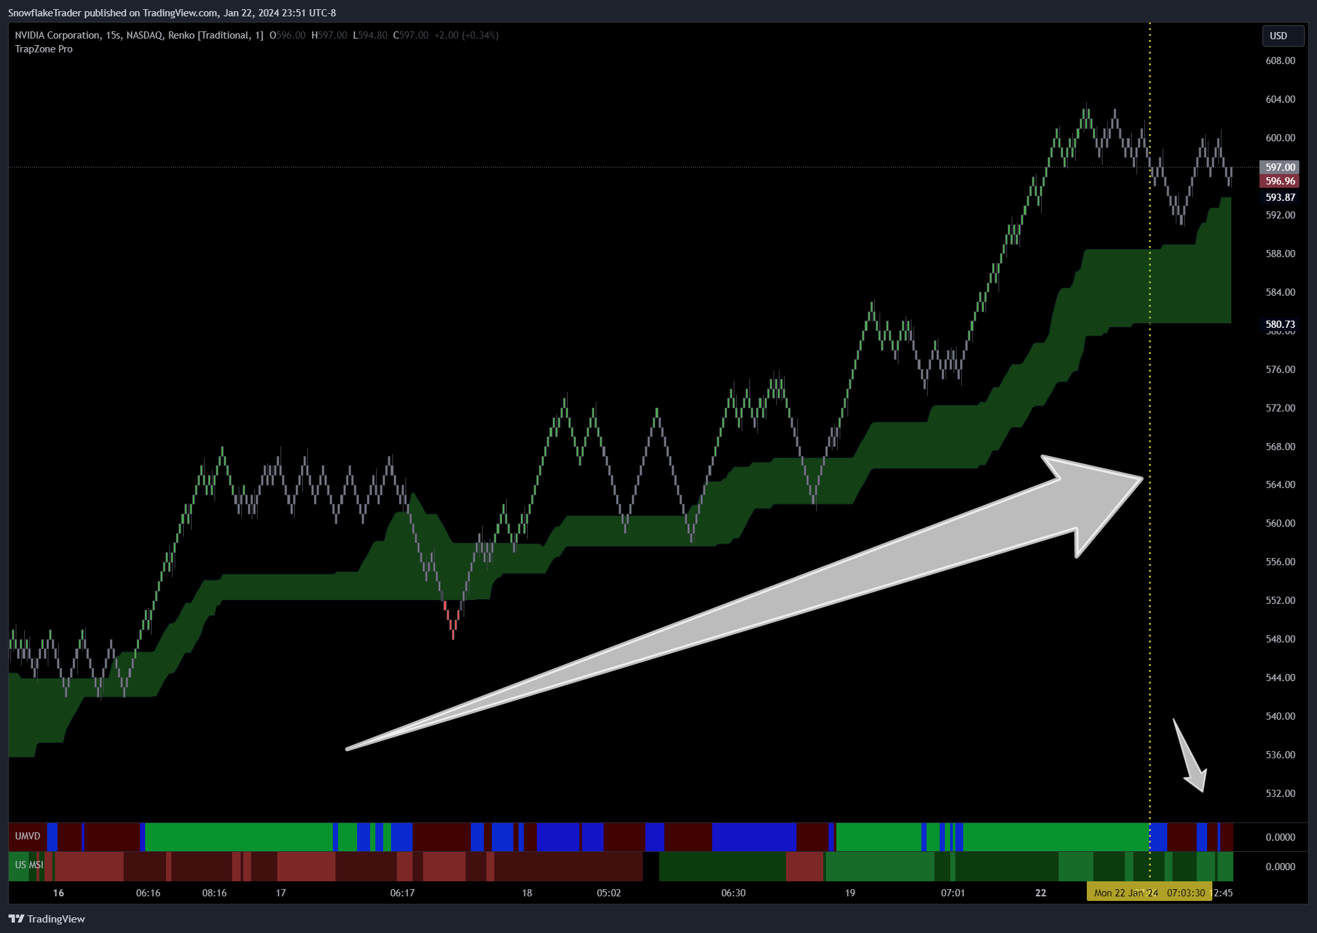Select the TrapZone Pro indicator label
This screenshot has width=1317, height=933.
point(44,49)
